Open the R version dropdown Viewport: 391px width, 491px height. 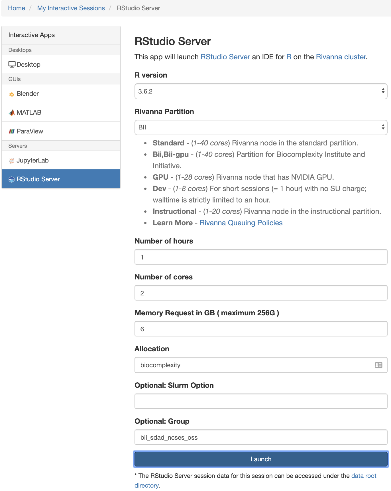coord(261,91)
